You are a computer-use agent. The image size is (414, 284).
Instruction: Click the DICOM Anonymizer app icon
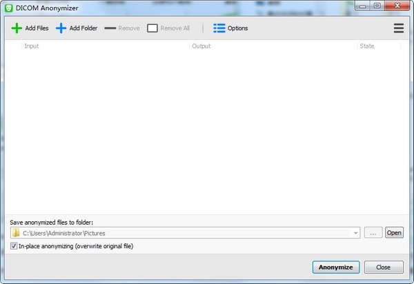coord(9,8)
